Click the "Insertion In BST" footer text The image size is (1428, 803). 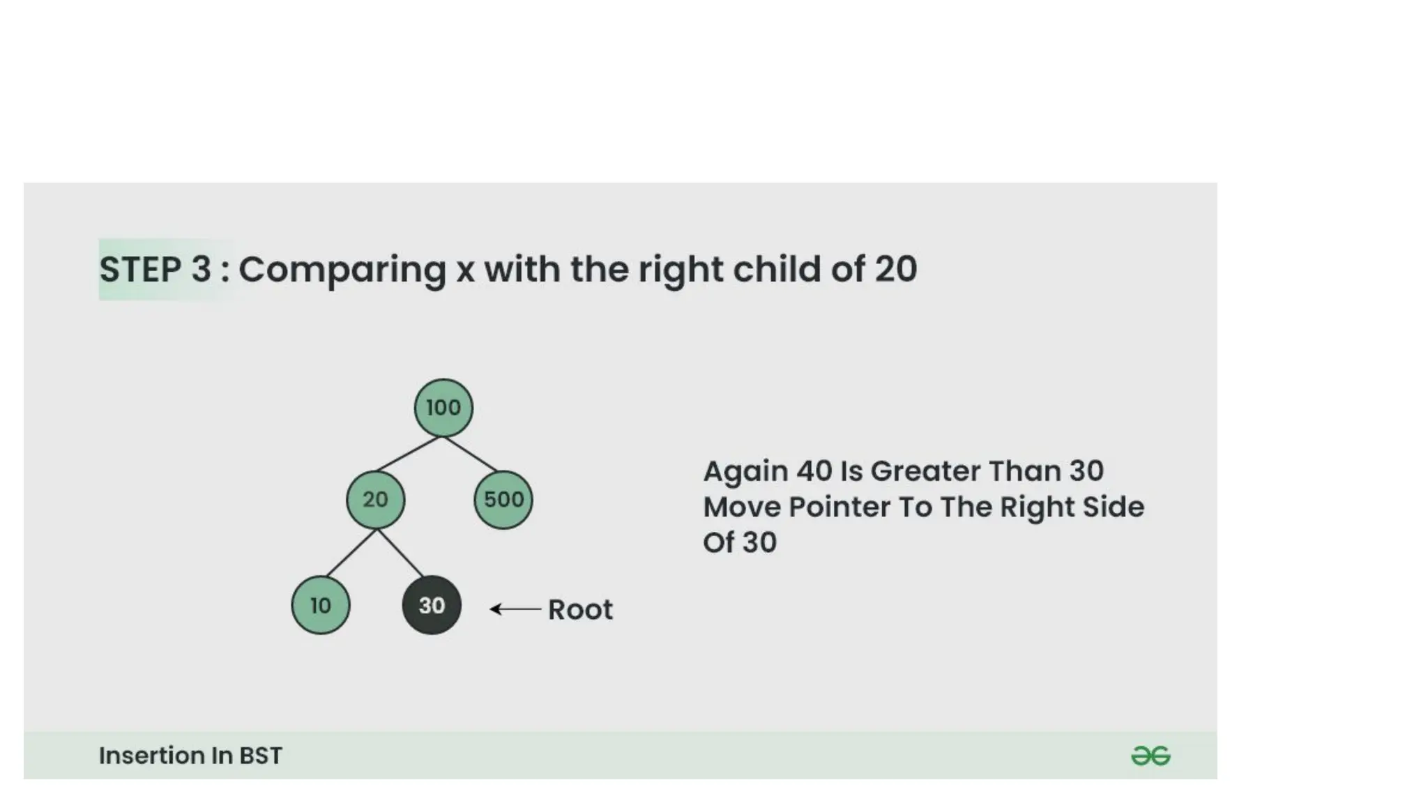[190, 756]
